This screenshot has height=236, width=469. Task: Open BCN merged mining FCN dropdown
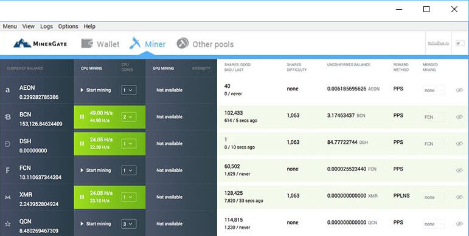(433, 117)
